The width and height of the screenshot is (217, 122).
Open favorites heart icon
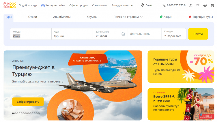tap(198, 5)
